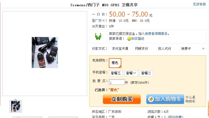
Task: Click the green hands consumer protection icon
Action: tap(98, 36)
